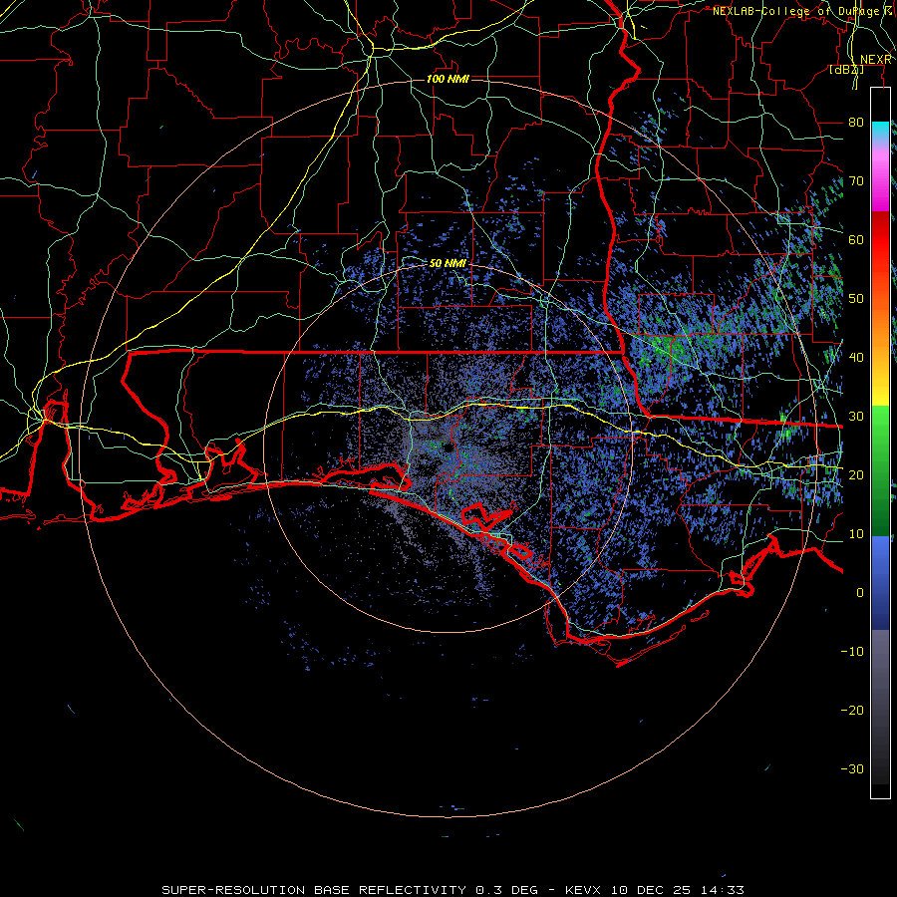897x897 pixels.
Task: Click the 20 dBZ scale value
Action: point(856,474)
